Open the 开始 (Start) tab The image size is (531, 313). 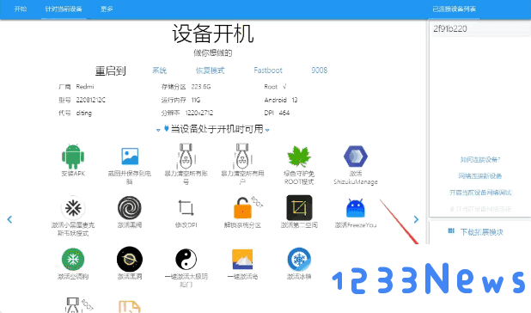tap(21, 9)
